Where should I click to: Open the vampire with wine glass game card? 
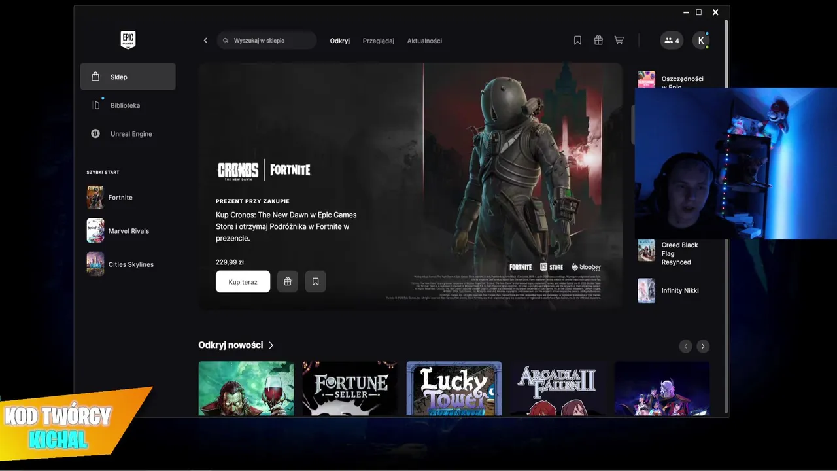[x=246, y=389]
